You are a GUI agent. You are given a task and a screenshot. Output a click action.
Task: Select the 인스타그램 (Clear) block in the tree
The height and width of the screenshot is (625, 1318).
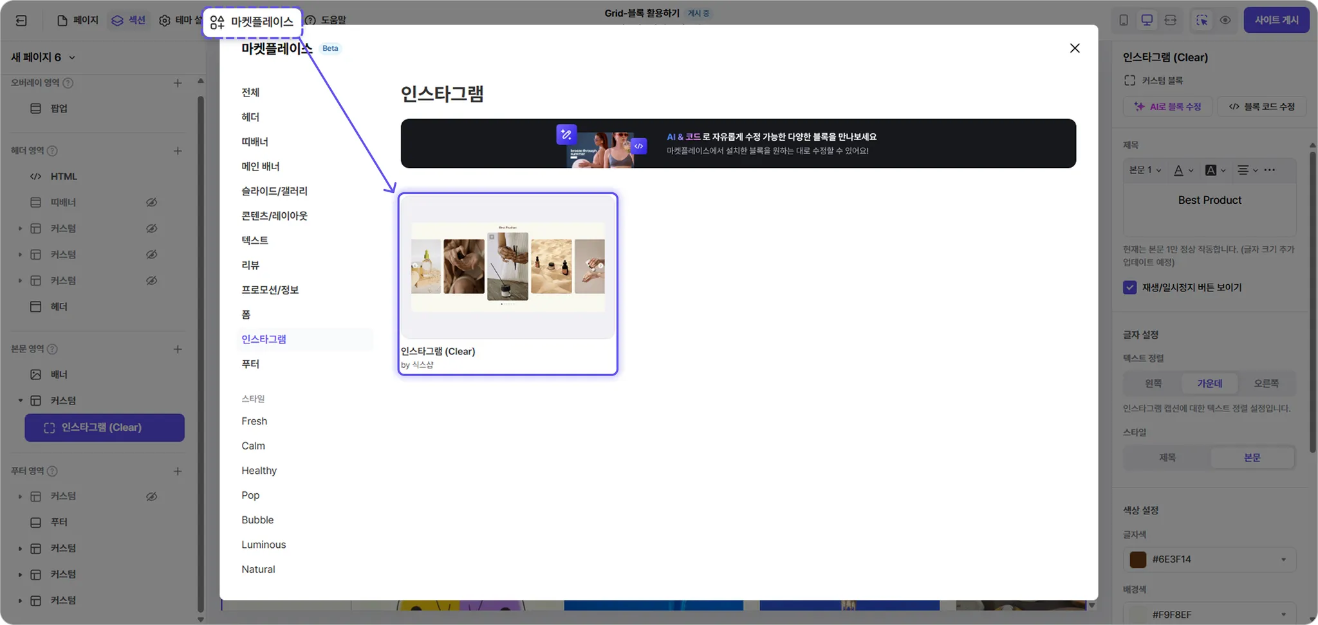point(104,428)
